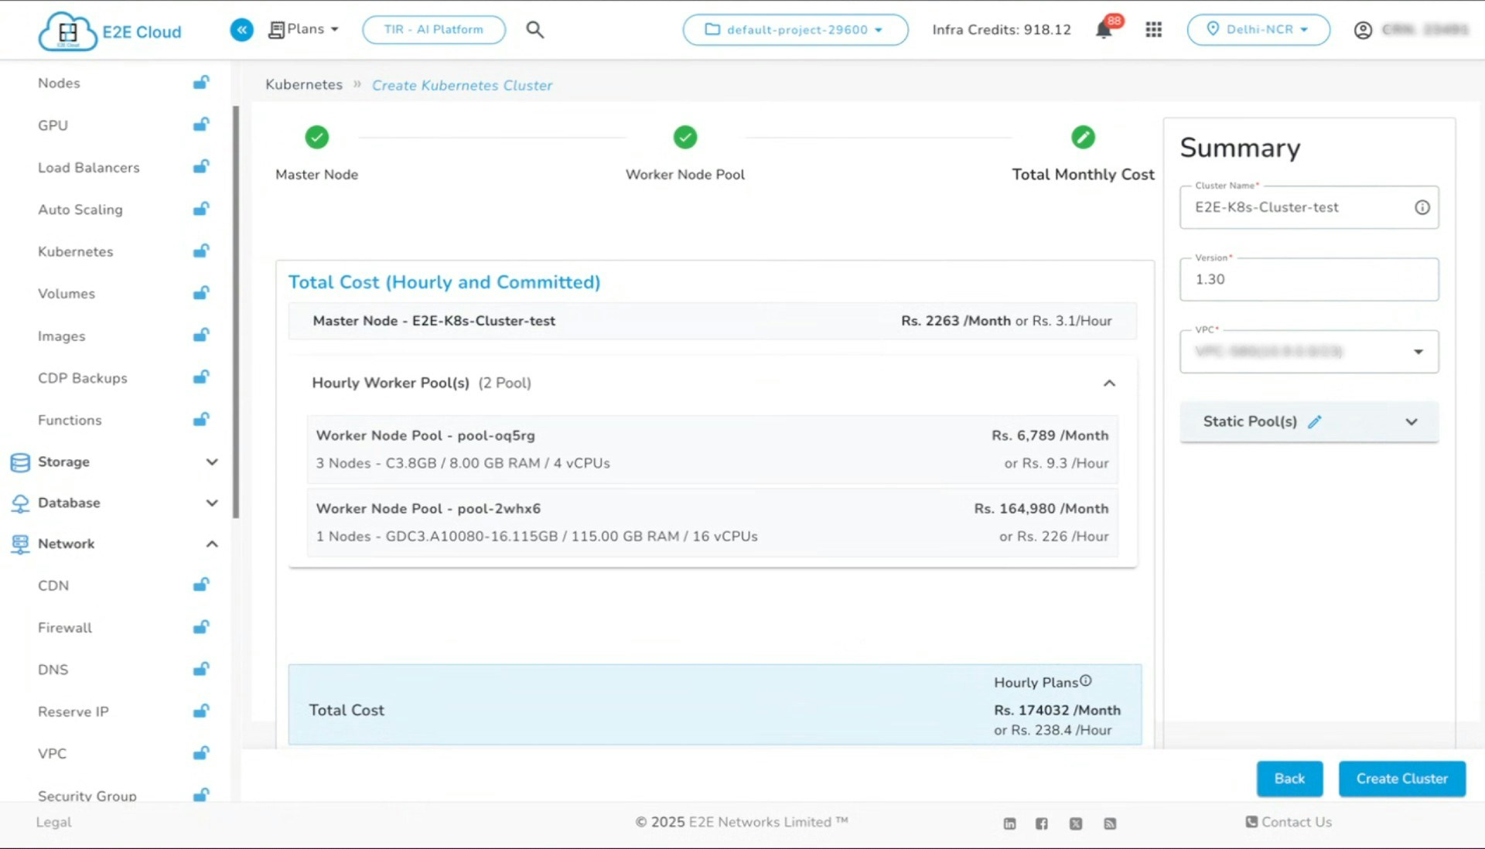Click Create Cluster button
This screenshot has width=1485, height=849.
(x=1401, y=779)
